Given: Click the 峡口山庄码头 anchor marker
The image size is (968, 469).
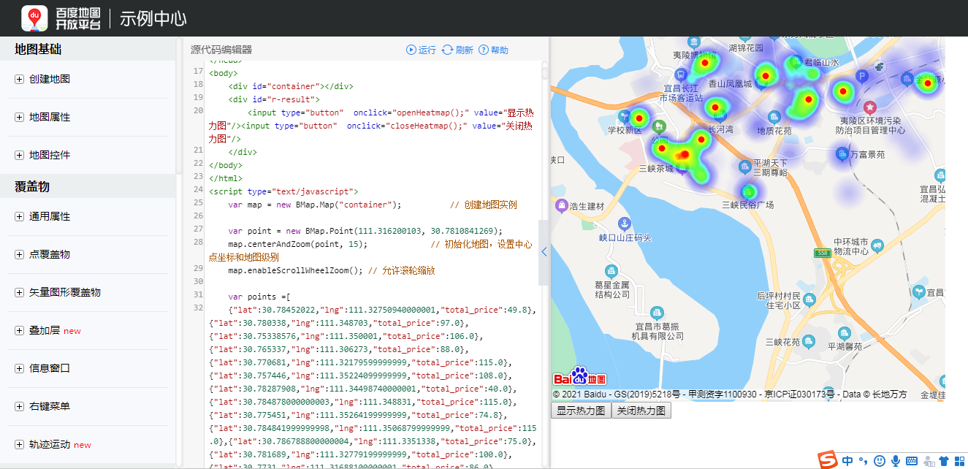Looking at the screenshot, I should click(624, 223).
